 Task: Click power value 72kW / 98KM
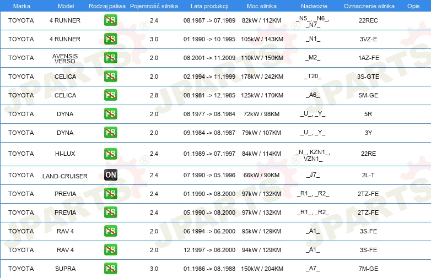tap(261, 114)
